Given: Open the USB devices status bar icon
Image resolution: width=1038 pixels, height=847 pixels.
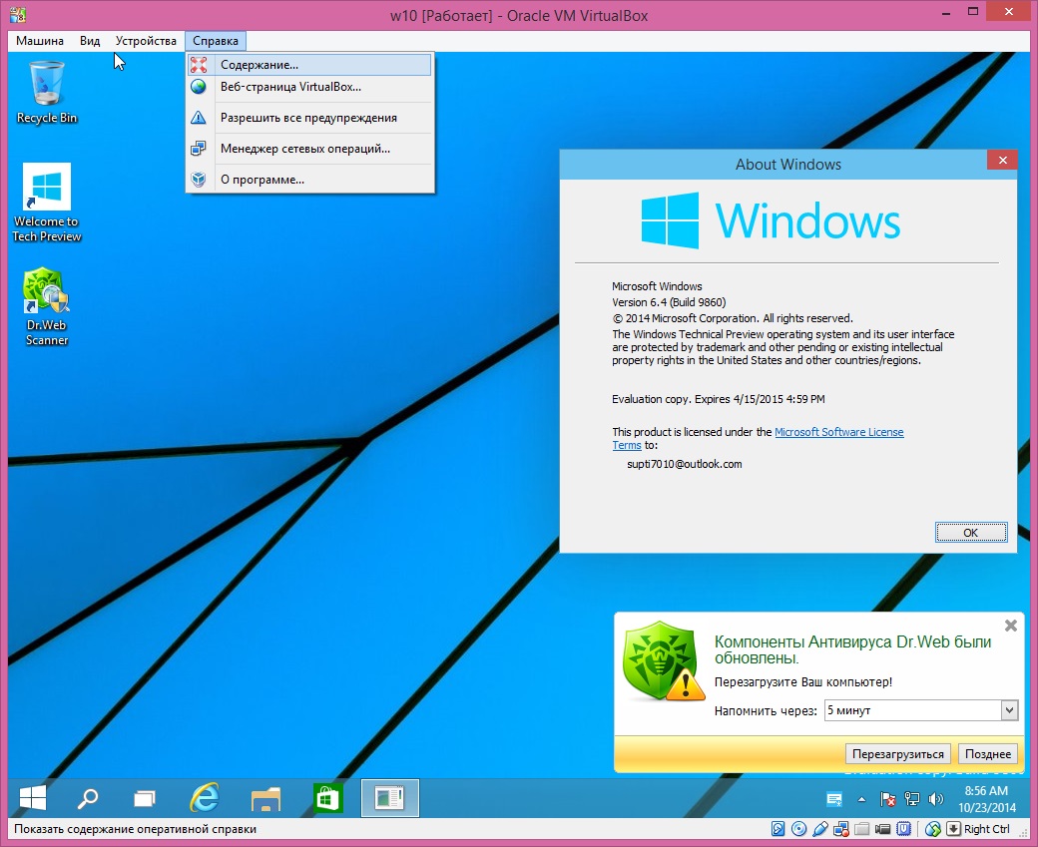Looking at the screenshot, I should [x=820, y=829].
